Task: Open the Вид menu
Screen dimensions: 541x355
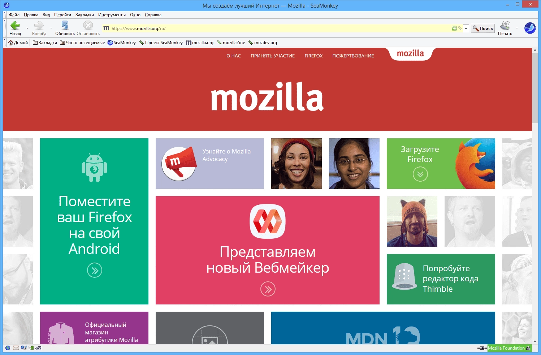Action: pyautogui.click(x=46, y=15)
